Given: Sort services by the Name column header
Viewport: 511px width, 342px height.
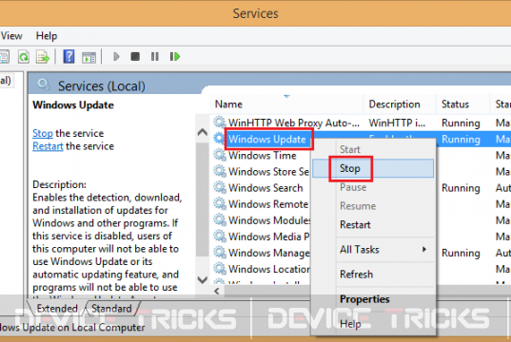Looking at the screenshot, I should 228,104.
